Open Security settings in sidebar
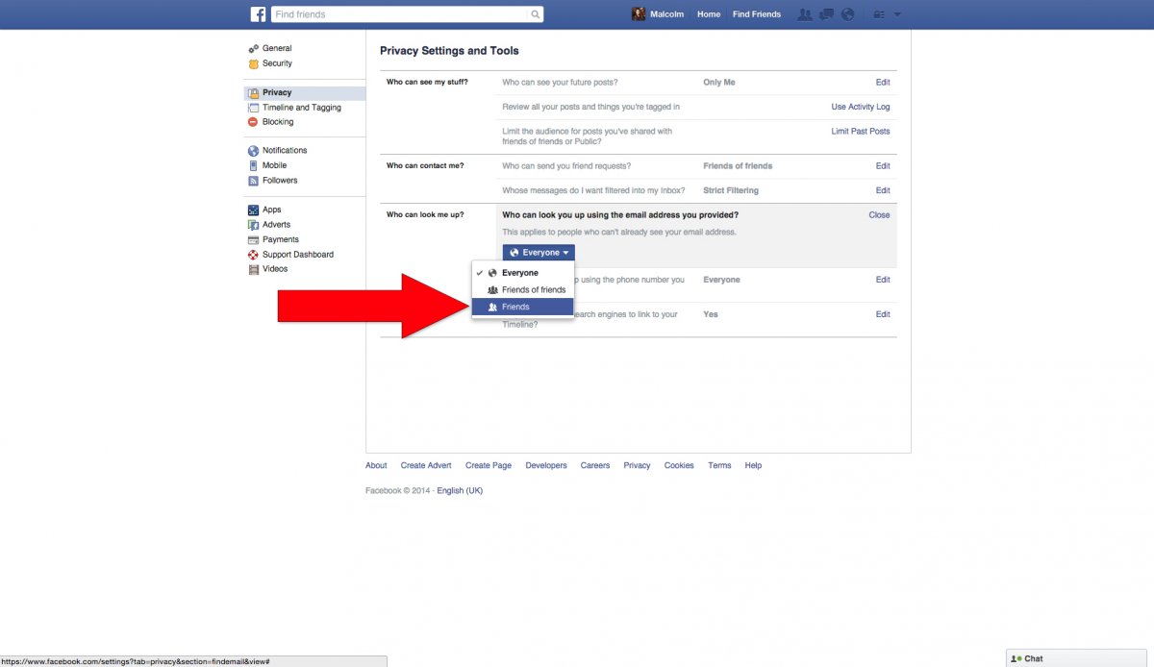Image resolution: width=1154 pixels, height=667 pixels. pyautogui.click(x=277, y=63)
